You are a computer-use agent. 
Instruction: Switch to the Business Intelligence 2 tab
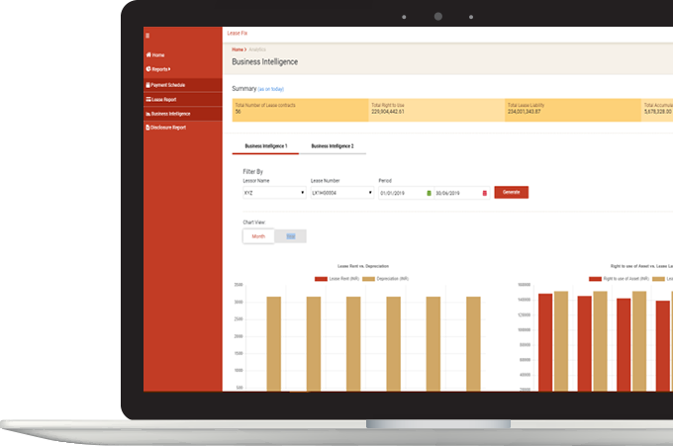tap(333, 146)
